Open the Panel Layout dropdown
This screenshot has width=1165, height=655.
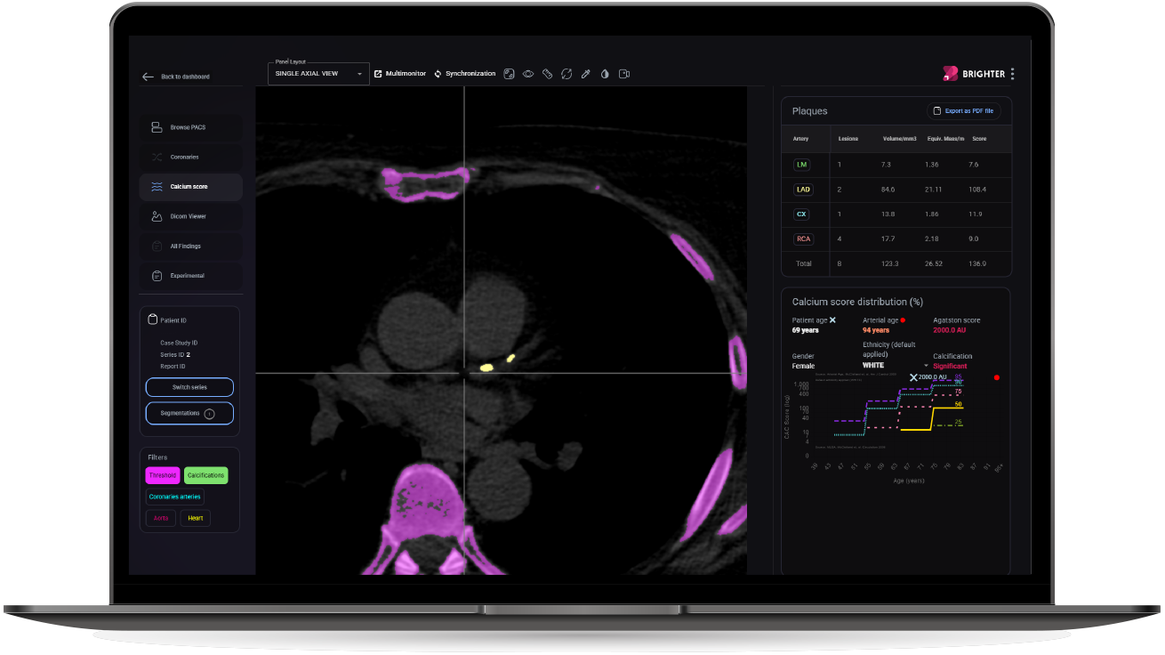318,74
